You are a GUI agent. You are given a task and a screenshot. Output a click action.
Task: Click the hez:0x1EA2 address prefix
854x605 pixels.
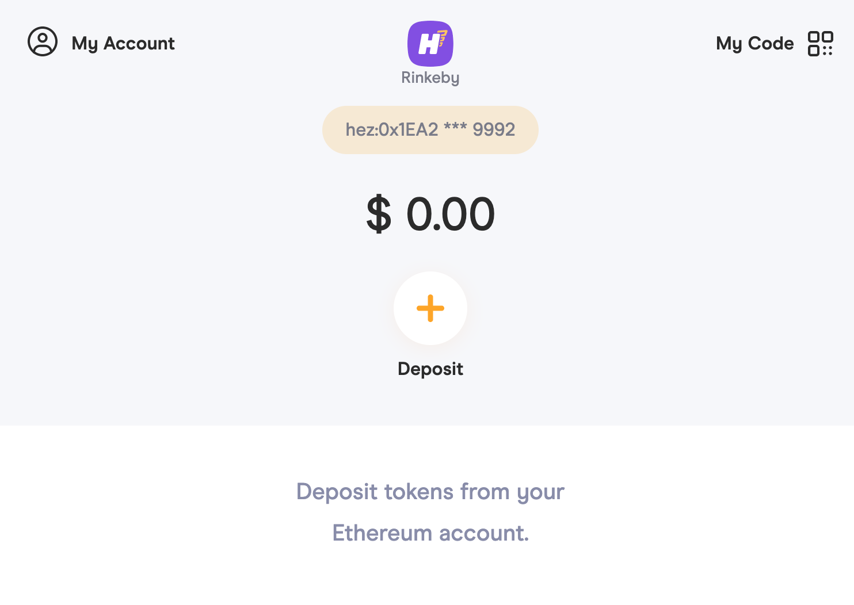tap(392, 130)
